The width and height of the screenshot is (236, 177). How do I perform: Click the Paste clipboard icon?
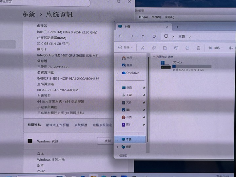[165, 48]
